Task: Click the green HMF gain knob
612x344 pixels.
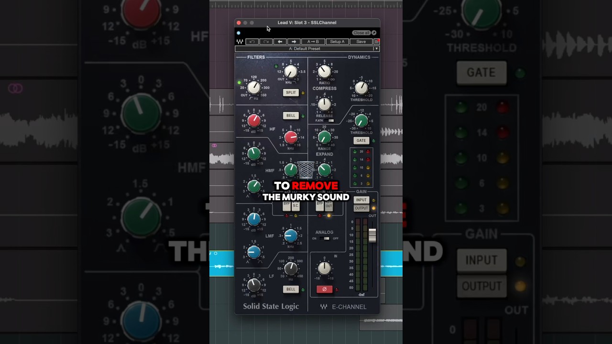Action: click(254, 153)
